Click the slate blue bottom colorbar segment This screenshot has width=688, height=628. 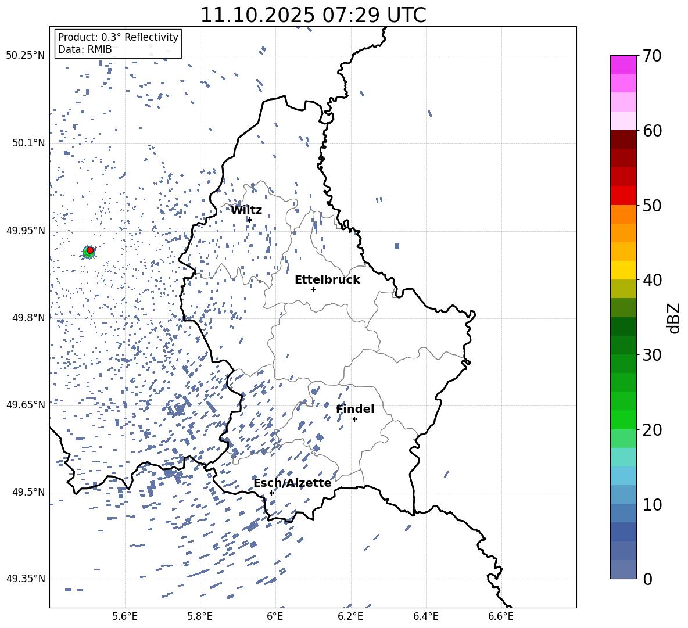click(623, 569)
